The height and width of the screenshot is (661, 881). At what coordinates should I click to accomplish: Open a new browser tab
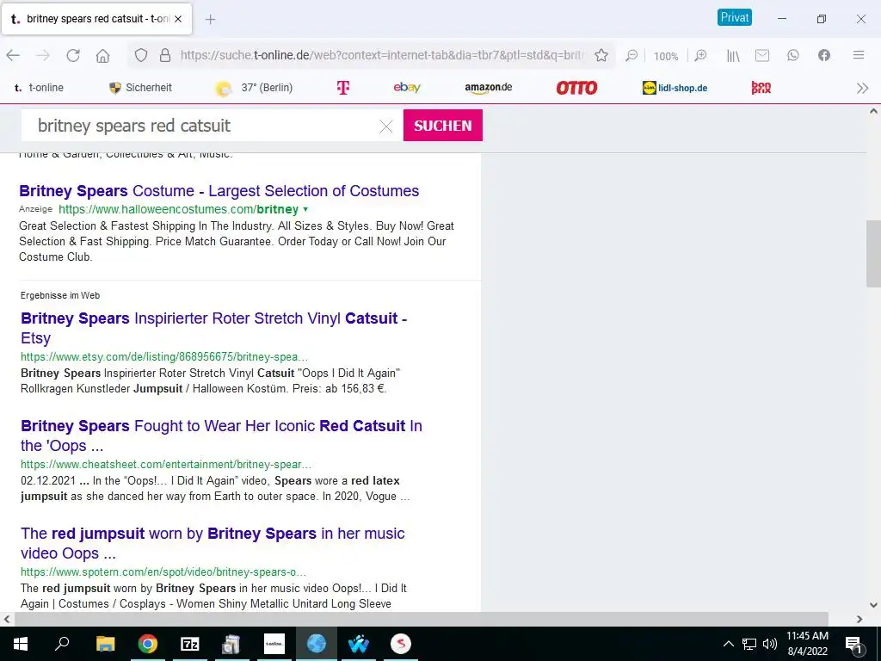[x=210, y=19]
